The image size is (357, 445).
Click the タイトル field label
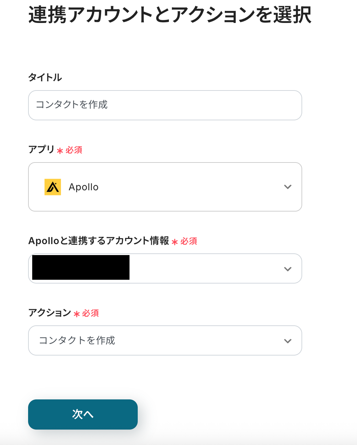click(45, 77)
